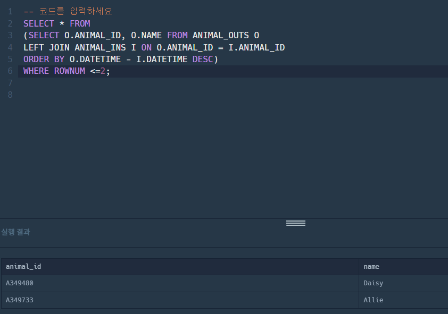
Task: Click the SELECT keyword on line 2
Action: pyautogui.click(x=38, y=23)
